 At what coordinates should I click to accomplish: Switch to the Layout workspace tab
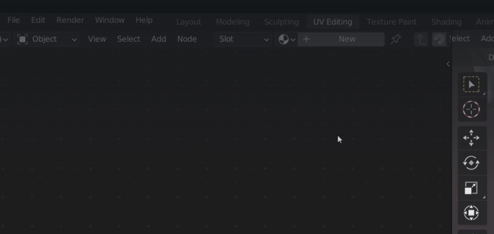click(x=188, y=22)
